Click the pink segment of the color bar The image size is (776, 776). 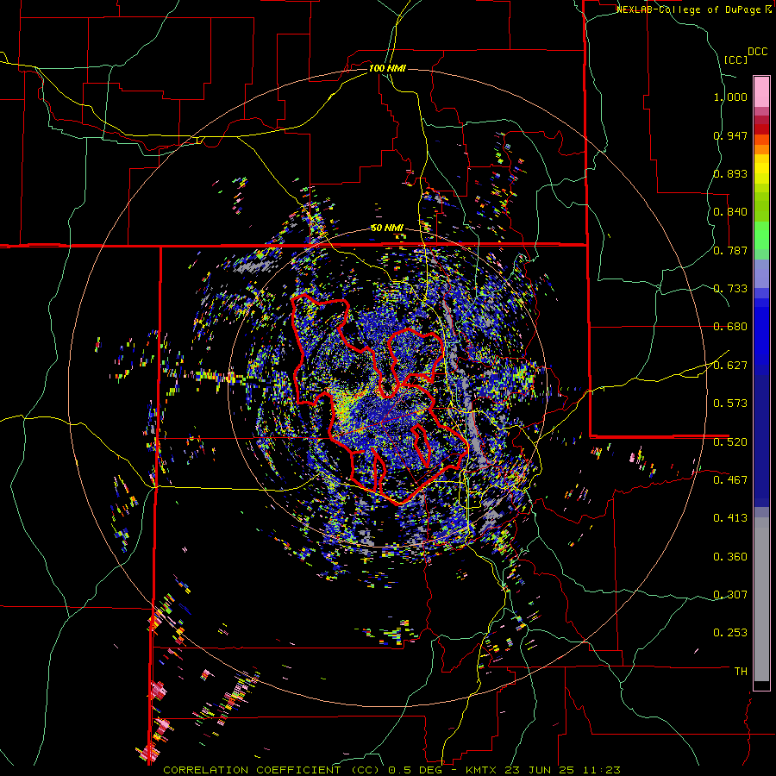[x=761, y=92]
